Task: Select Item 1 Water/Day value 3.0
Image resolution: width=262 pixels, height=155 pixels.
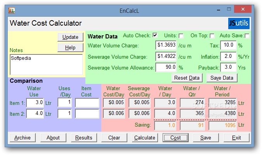Action: pos(165,103)
